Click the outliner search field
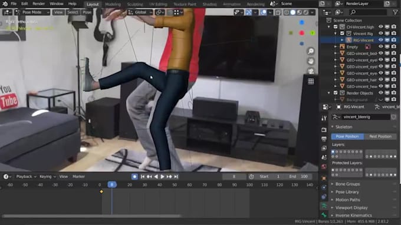This screenshot has height=225, width=401. (367, 12)
